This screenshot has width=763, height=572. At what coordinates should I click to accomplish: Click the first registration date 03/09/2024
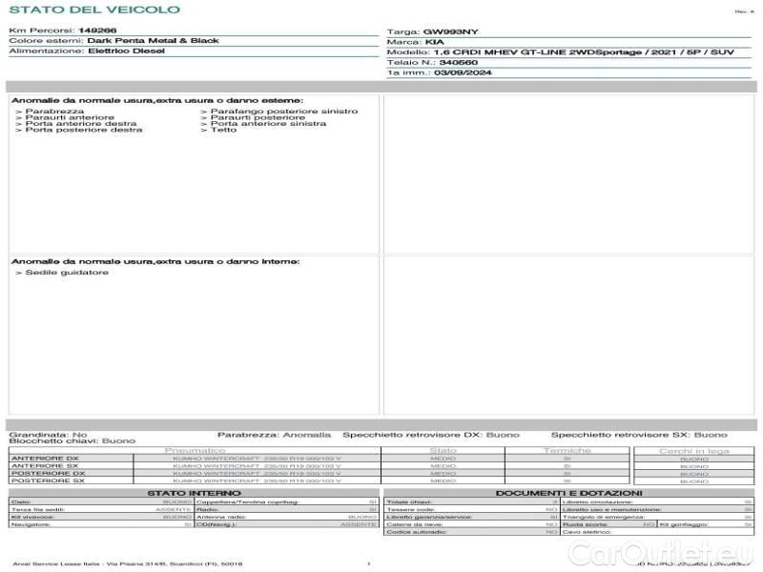pos(462,72)
